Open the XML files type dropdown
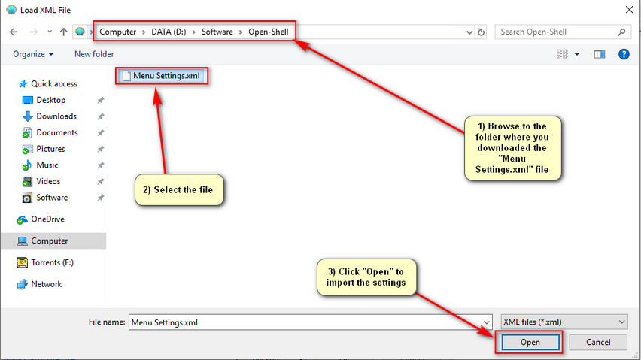The width and height of the screenshot is (641, 360). click(x=564, y=322)
